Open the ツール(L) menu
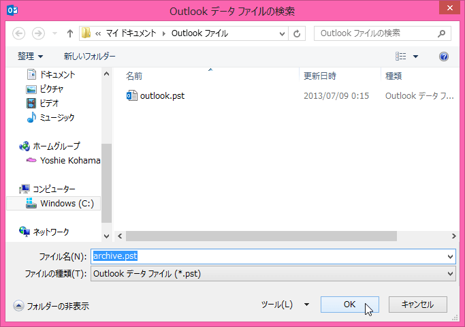This screenshot has width=465, height=327. 285,305
